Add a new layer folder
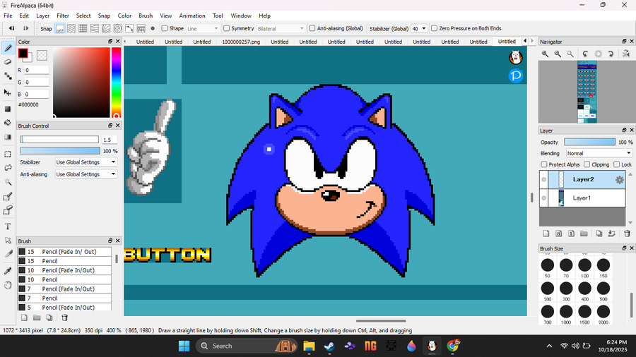 [584, 234]
